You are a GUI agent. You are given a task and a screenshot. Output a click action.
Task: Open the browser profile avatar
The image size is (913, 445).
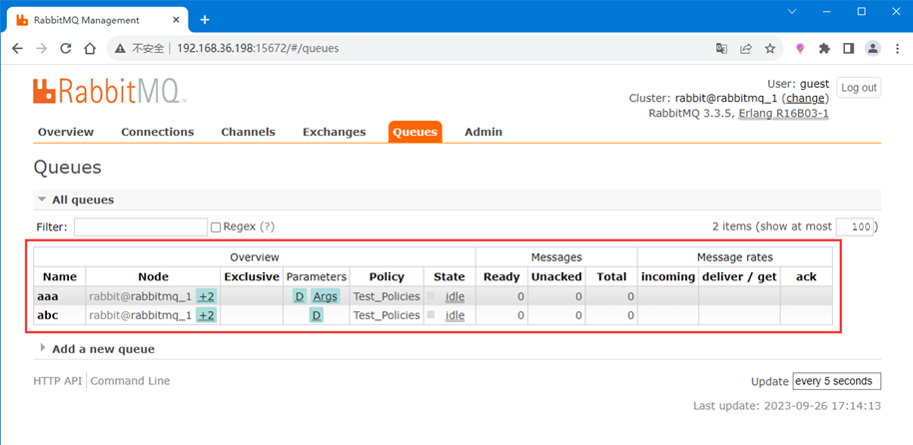click(x=872, y=49)
